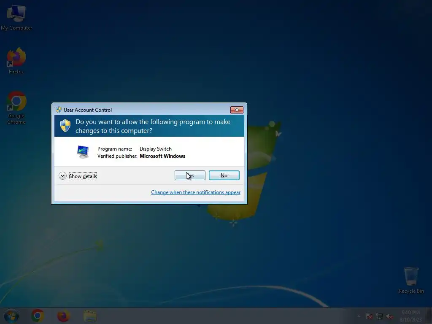Click the Action Center flag tray icon
Image resolution: width=432 pixels, height=324 pixels.
tap(369, 316)
